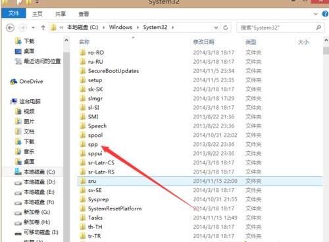
Task: Select the spool folder icon
Action: click(x=82, y=135)
